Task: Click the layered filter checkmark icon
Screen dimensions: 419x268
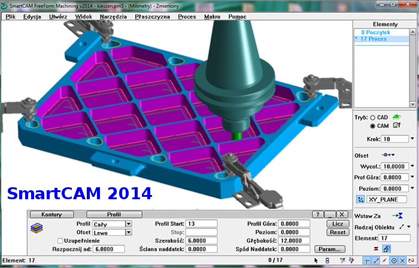Action: pyautogui.click(x=342, y=260)
